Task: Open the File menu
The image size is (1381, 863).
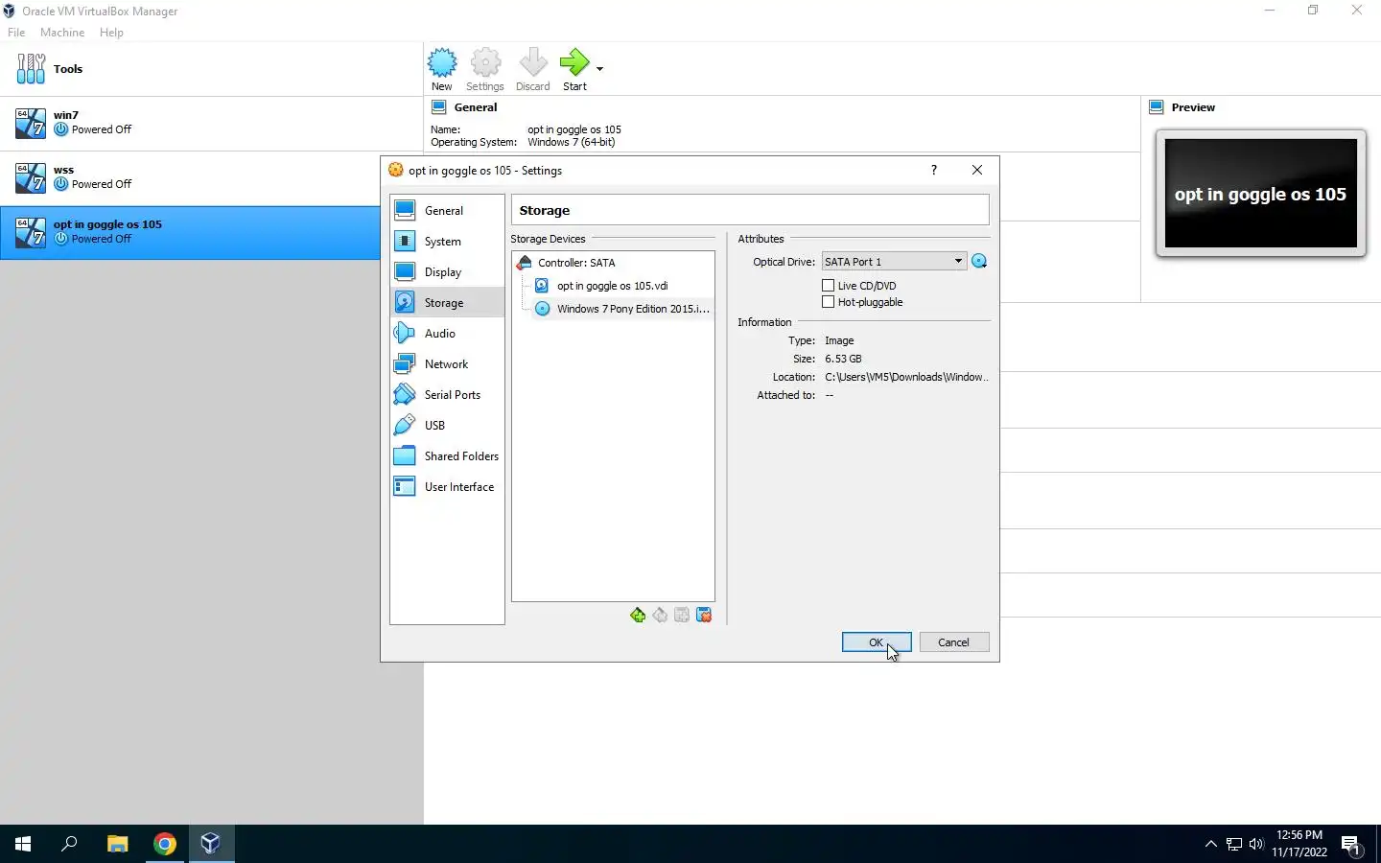Action: click(16, 33)
